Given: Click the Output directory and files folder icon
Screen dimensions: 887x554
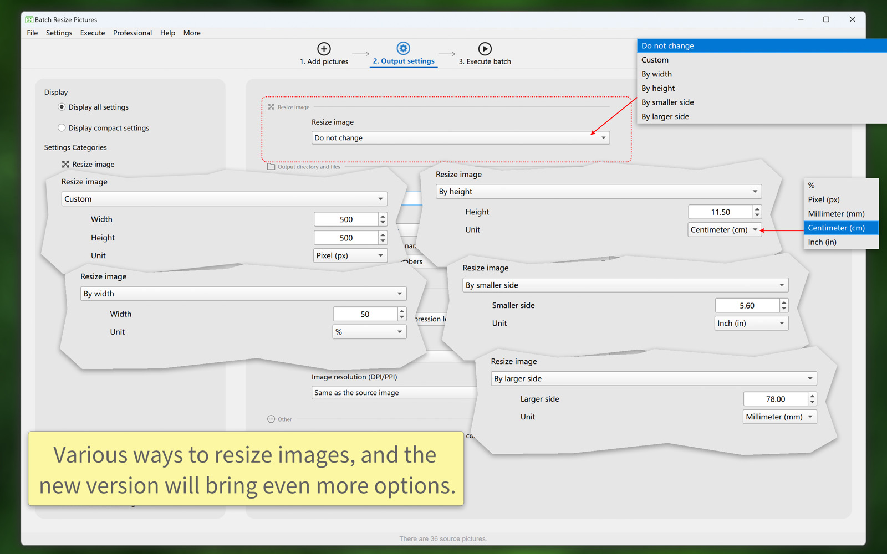Looking at the screenshot, I should pos(271,166).
